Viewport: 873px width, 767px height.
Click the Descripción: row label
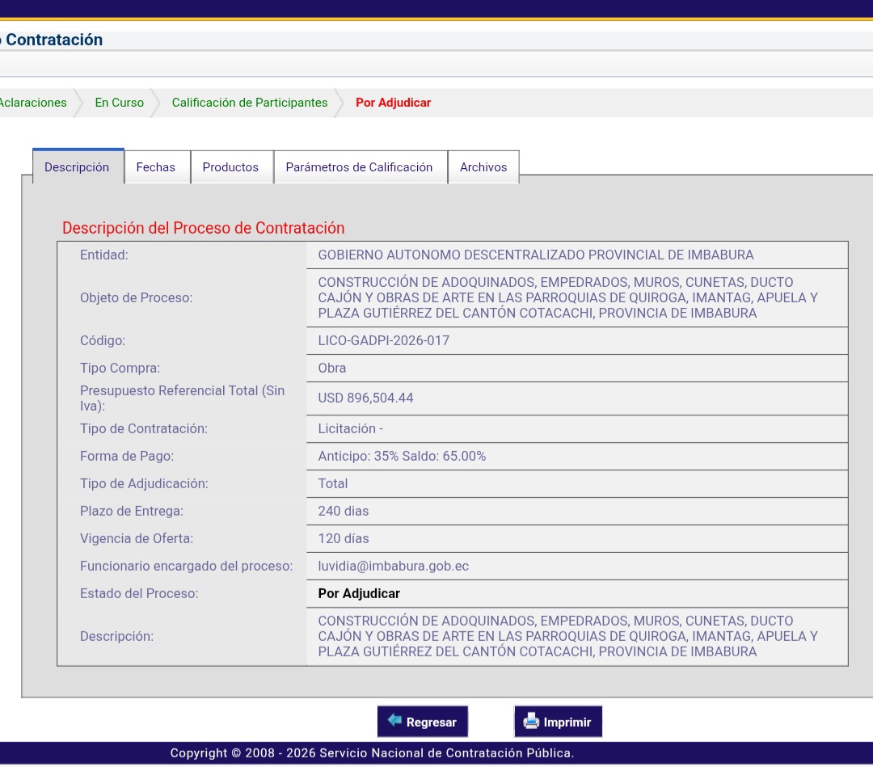click(117, 636)
